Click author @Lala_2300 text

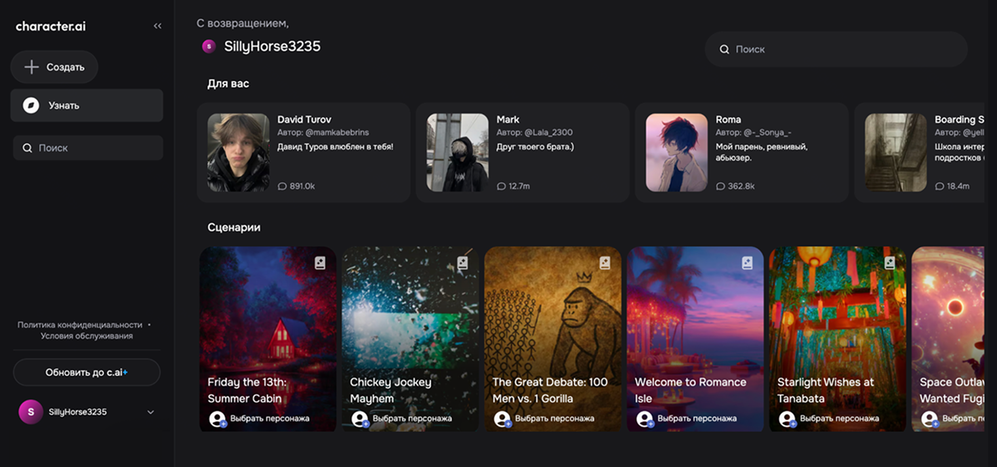click(x=548, y=132)
